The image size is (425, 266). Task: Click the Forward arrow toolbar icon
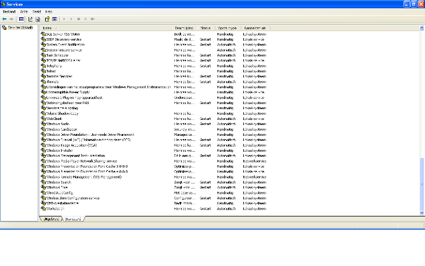11,19
